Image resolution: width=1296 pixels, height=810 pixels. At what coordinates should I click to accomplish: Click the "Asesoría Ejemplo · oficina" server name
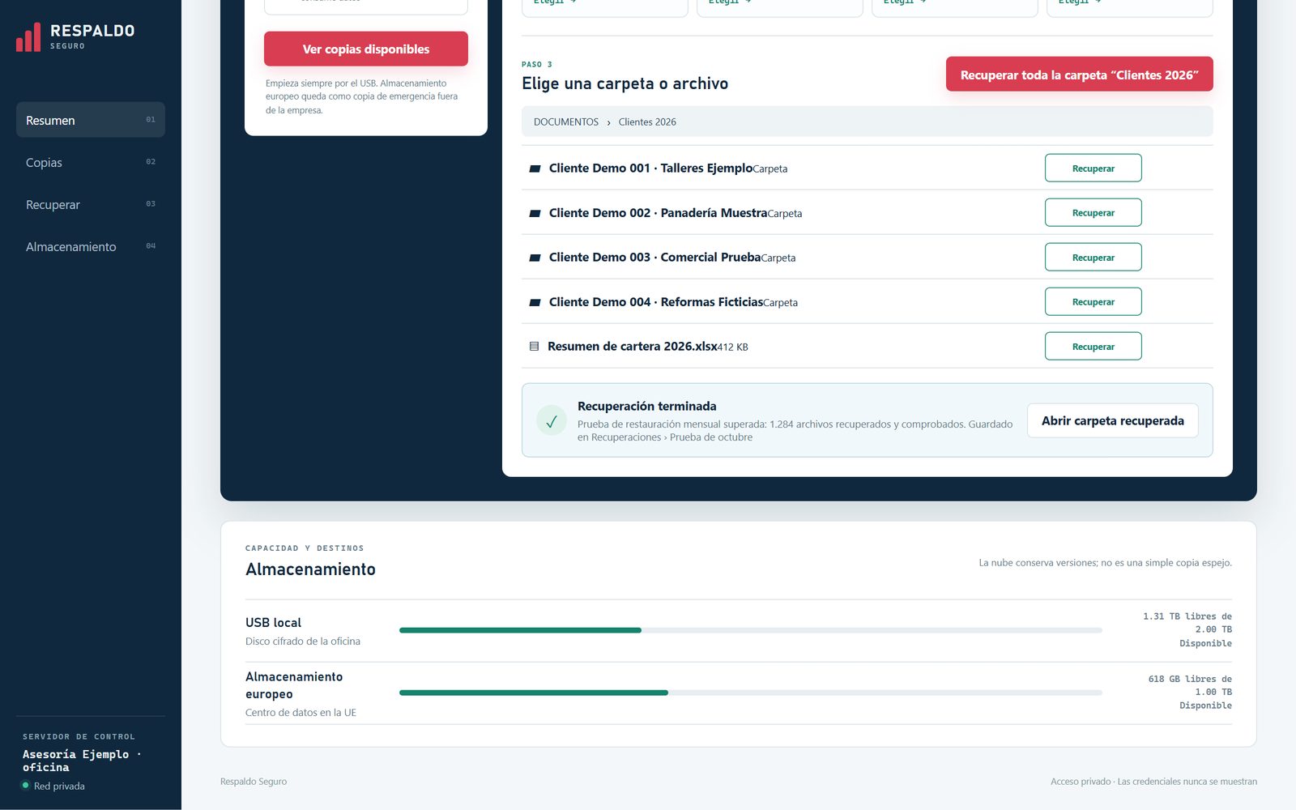tap(82, 761)
